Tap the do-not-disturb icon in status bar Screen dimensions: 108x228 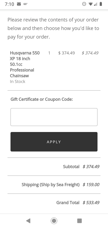[x=84, y=4]
